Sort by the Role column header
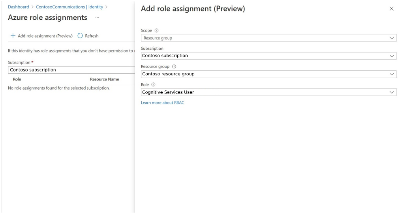398x213 pixels. pyautogui.click(x=17, y=79)
